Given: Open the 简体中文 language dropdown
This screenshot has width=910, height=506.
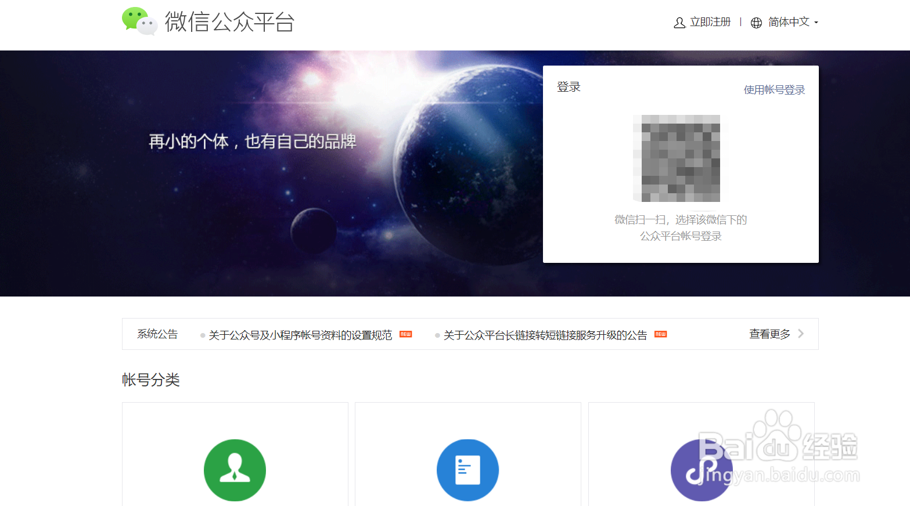Looking at the screenshot, I should click(x=793, y=22).
